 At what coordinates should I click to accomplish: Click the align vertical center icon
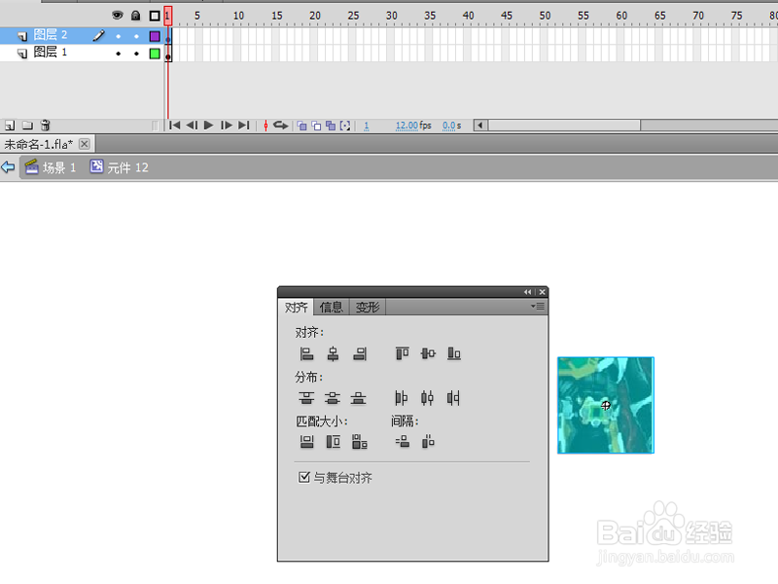[428, 353]
